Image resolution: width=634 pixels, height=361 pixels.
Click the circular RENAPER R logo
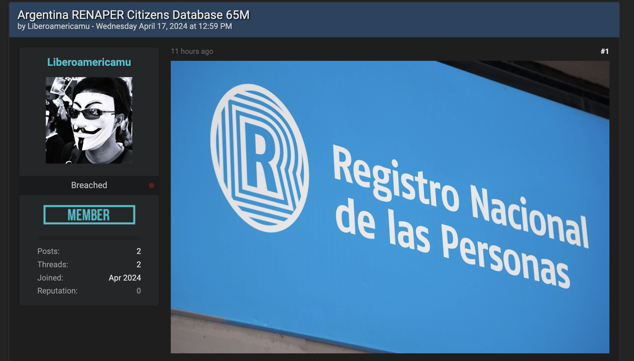(x=260, y=158)
